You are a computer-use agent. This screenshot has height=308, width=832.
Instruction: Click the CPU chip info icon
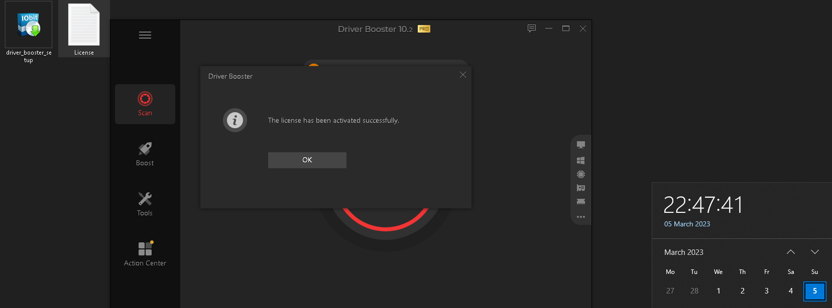[x=581, y=174]
